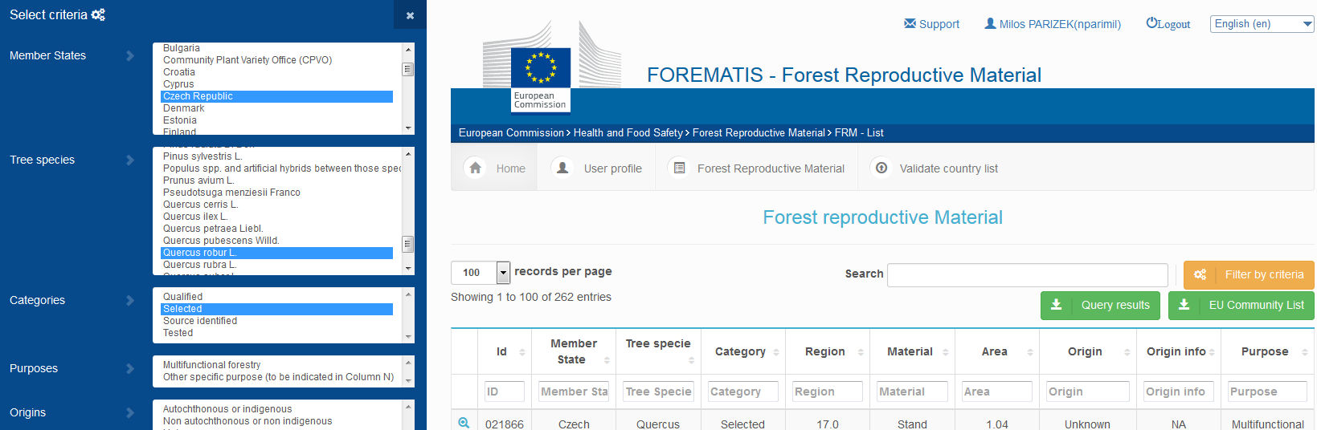Screen dimensions: 1317x430
Task: Click the Member State filter field
Action: (574, 391)
